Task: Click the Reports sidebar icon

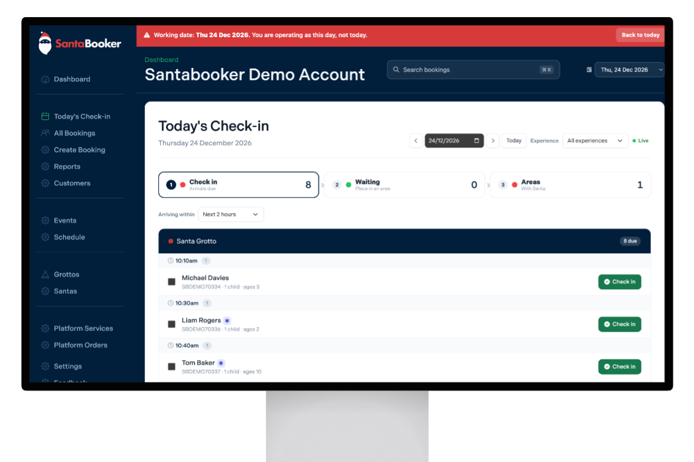Action: (x=45, y=166)
